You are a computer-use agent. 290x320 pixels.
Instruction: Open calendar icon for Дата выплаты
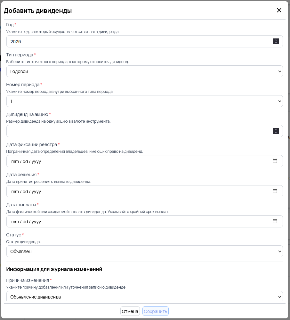click(275, 221)
